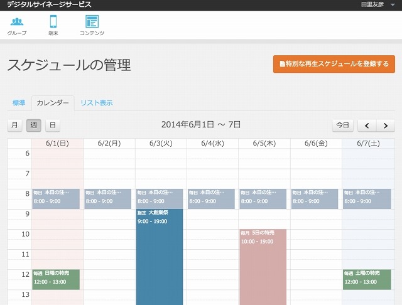Expand the 田里友彦 user menu

coord(377,4)
